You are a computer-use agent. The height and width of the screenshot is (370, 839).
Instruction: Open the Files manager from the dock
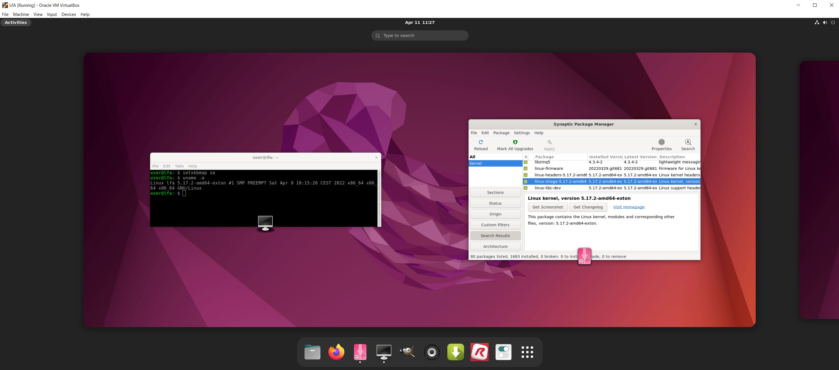(312, 352)
